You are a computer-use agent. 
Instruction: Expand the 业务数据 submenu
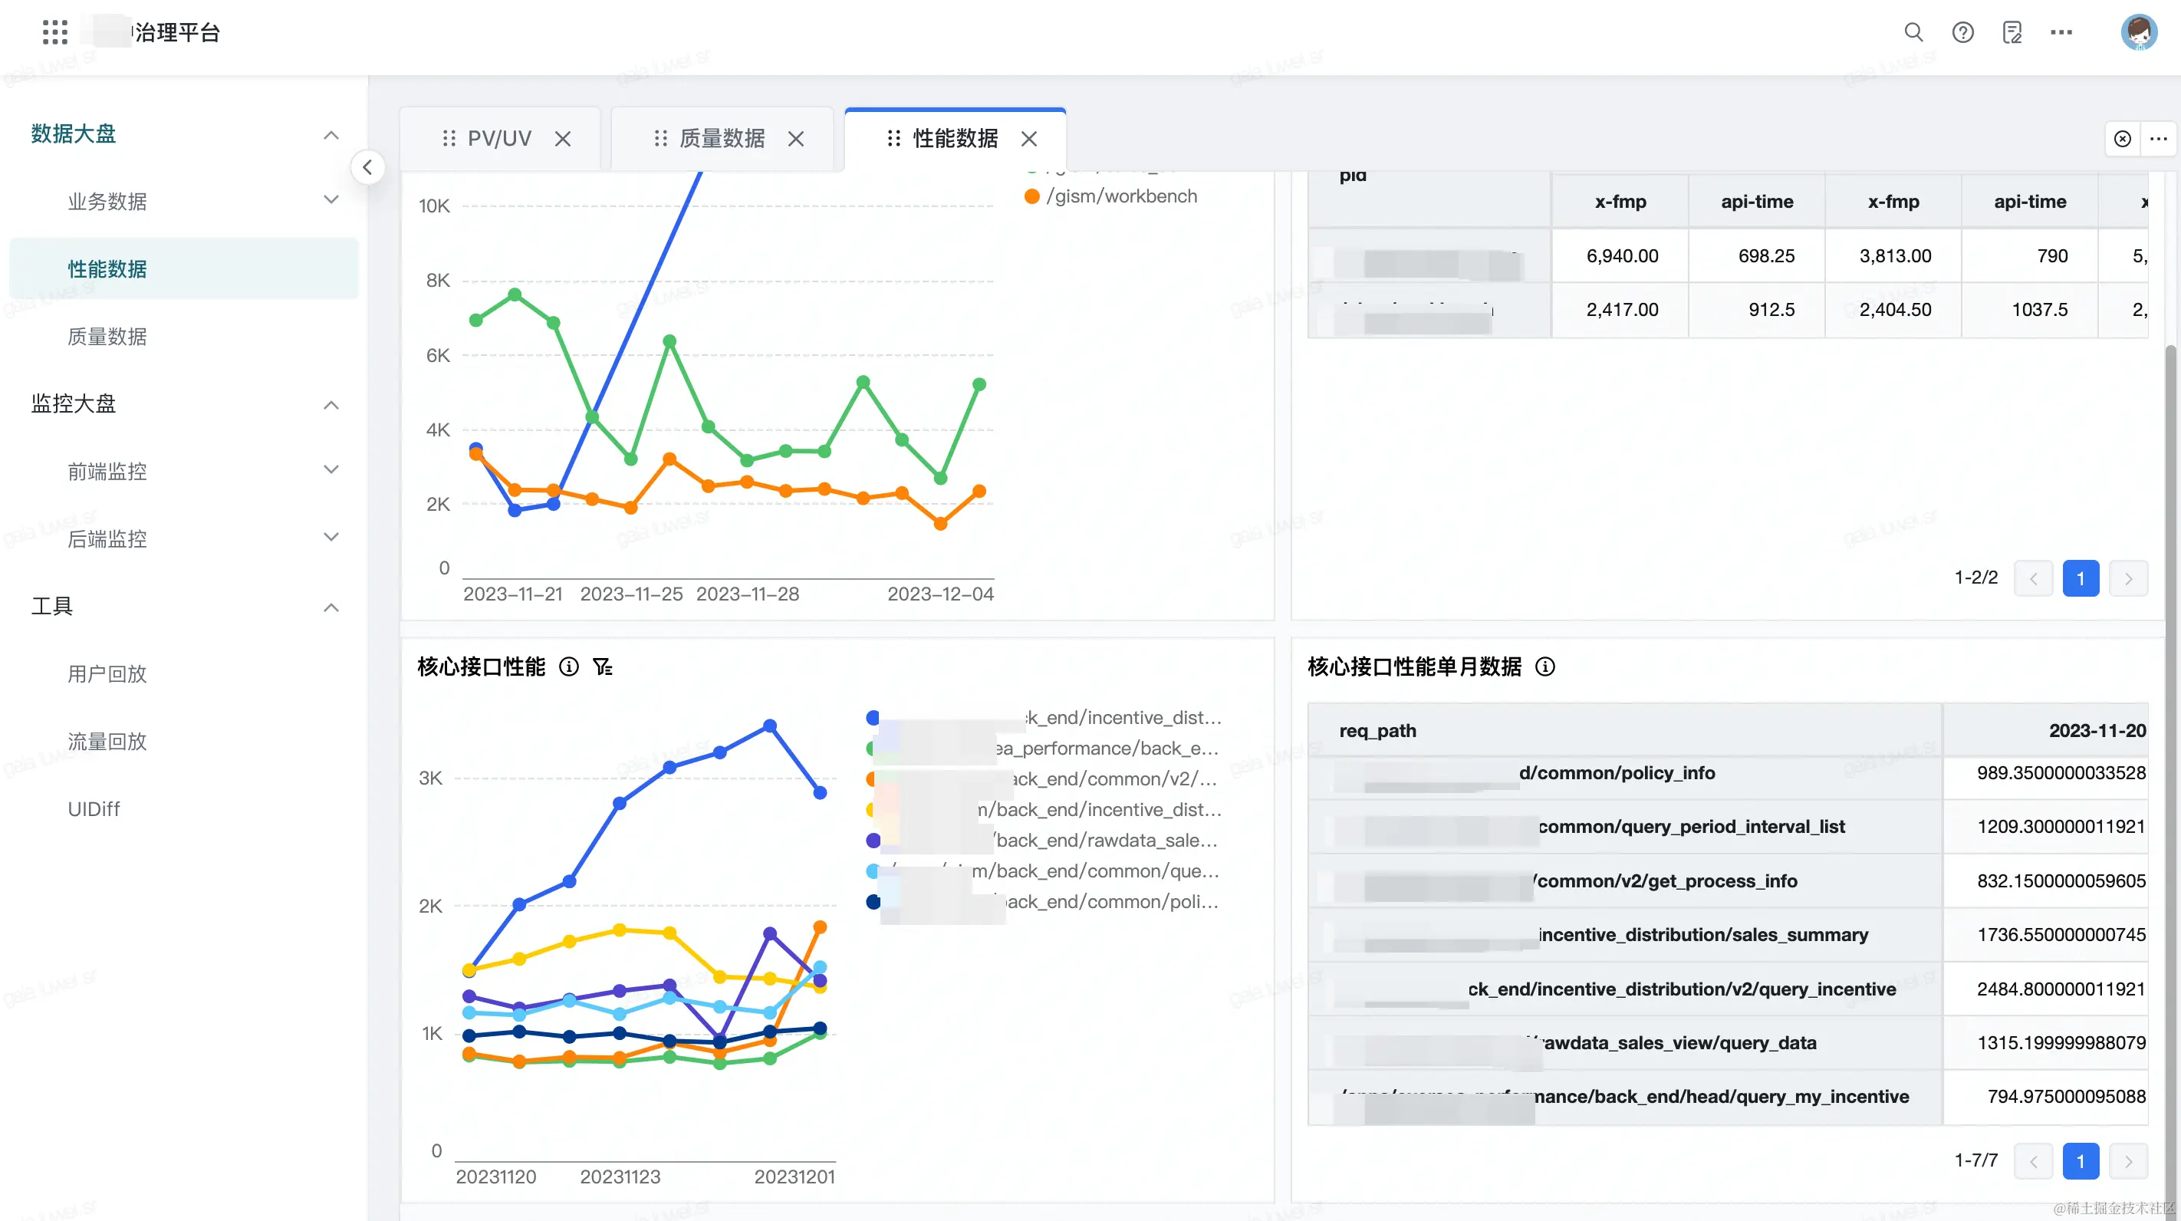[331, 200]
